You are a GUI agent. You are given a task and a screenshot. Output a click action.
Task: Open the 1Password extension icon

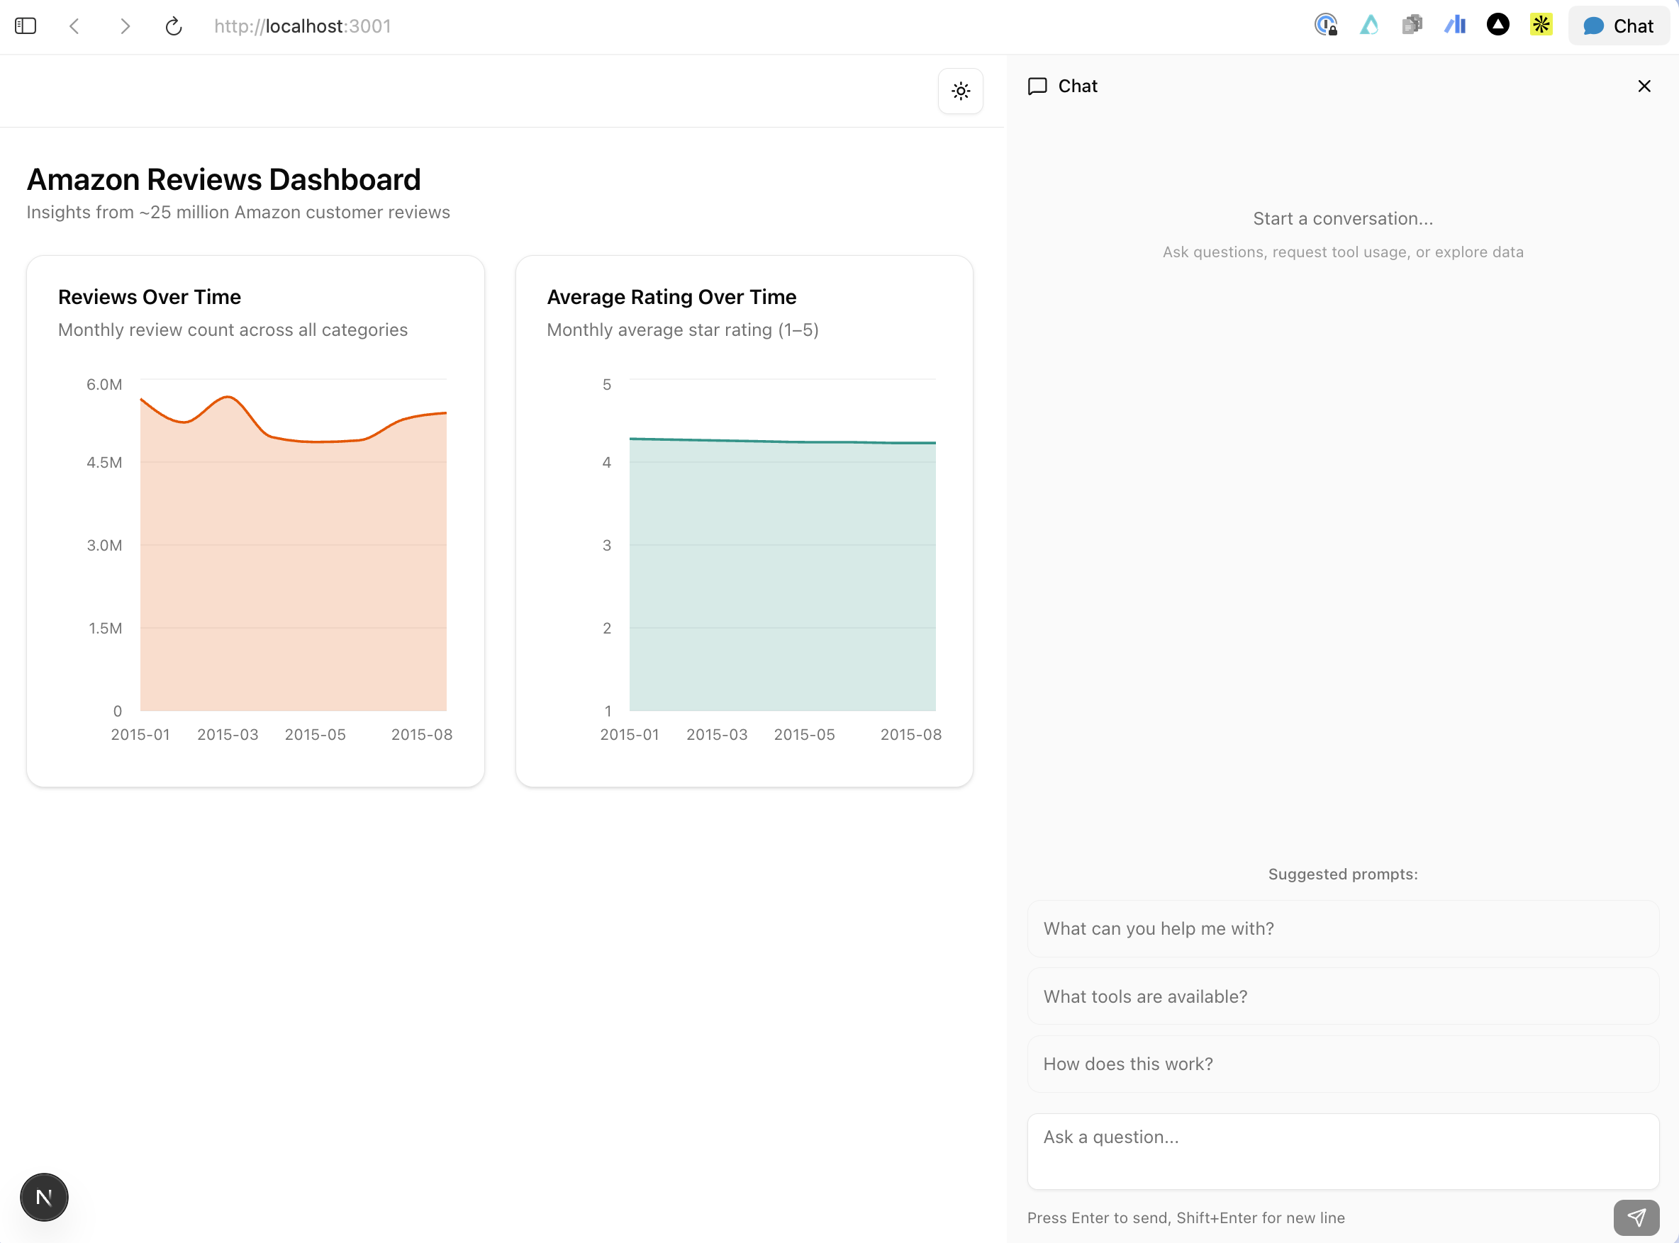coord(1325,26)
